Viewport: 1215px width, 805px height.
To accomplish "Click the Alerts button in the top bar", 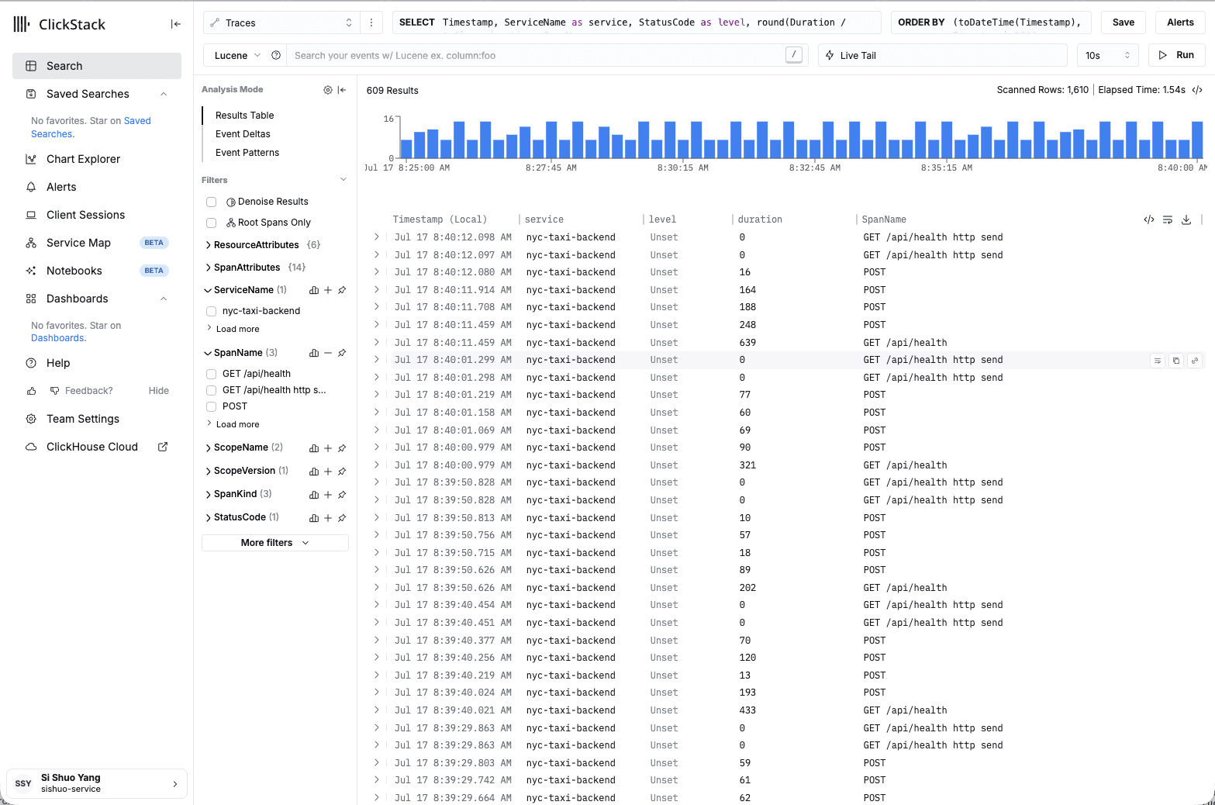I will [1180, 22].
